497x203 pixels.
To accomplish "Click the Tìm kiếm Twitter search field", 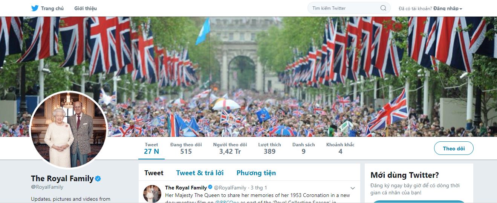I will coord(349,8).
